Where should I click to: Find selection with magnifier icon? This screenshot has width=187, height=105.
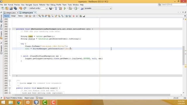tap(39, 16)
